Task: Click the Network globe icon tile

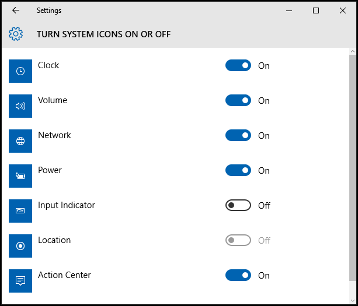Action: pyautogui.click(x=20, y=141)
